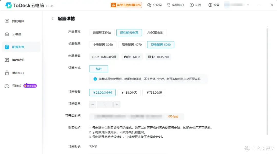
Task: Choose 高级配置-4070 machine configuration
Action: 132,45
